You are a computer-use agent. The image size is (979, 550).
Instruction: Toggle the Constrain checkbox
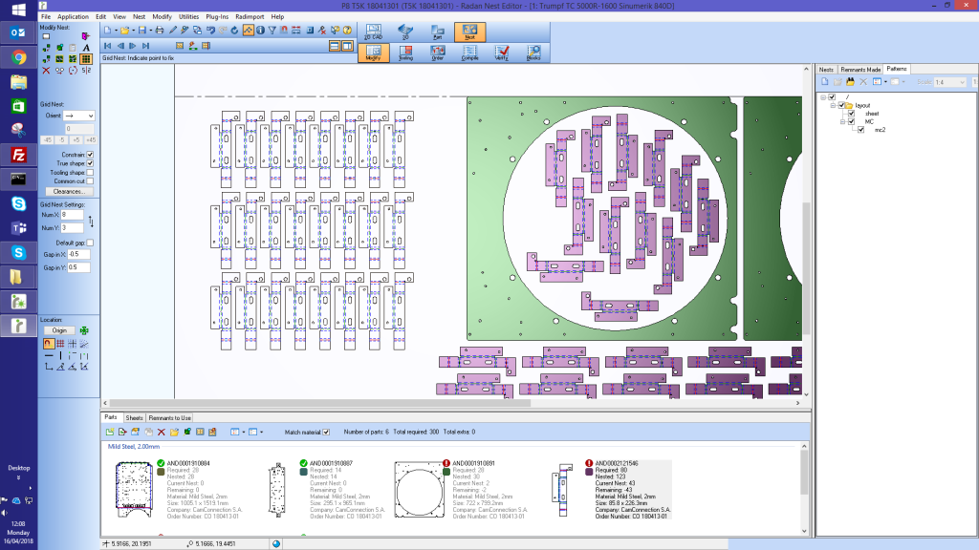point(90,154)
